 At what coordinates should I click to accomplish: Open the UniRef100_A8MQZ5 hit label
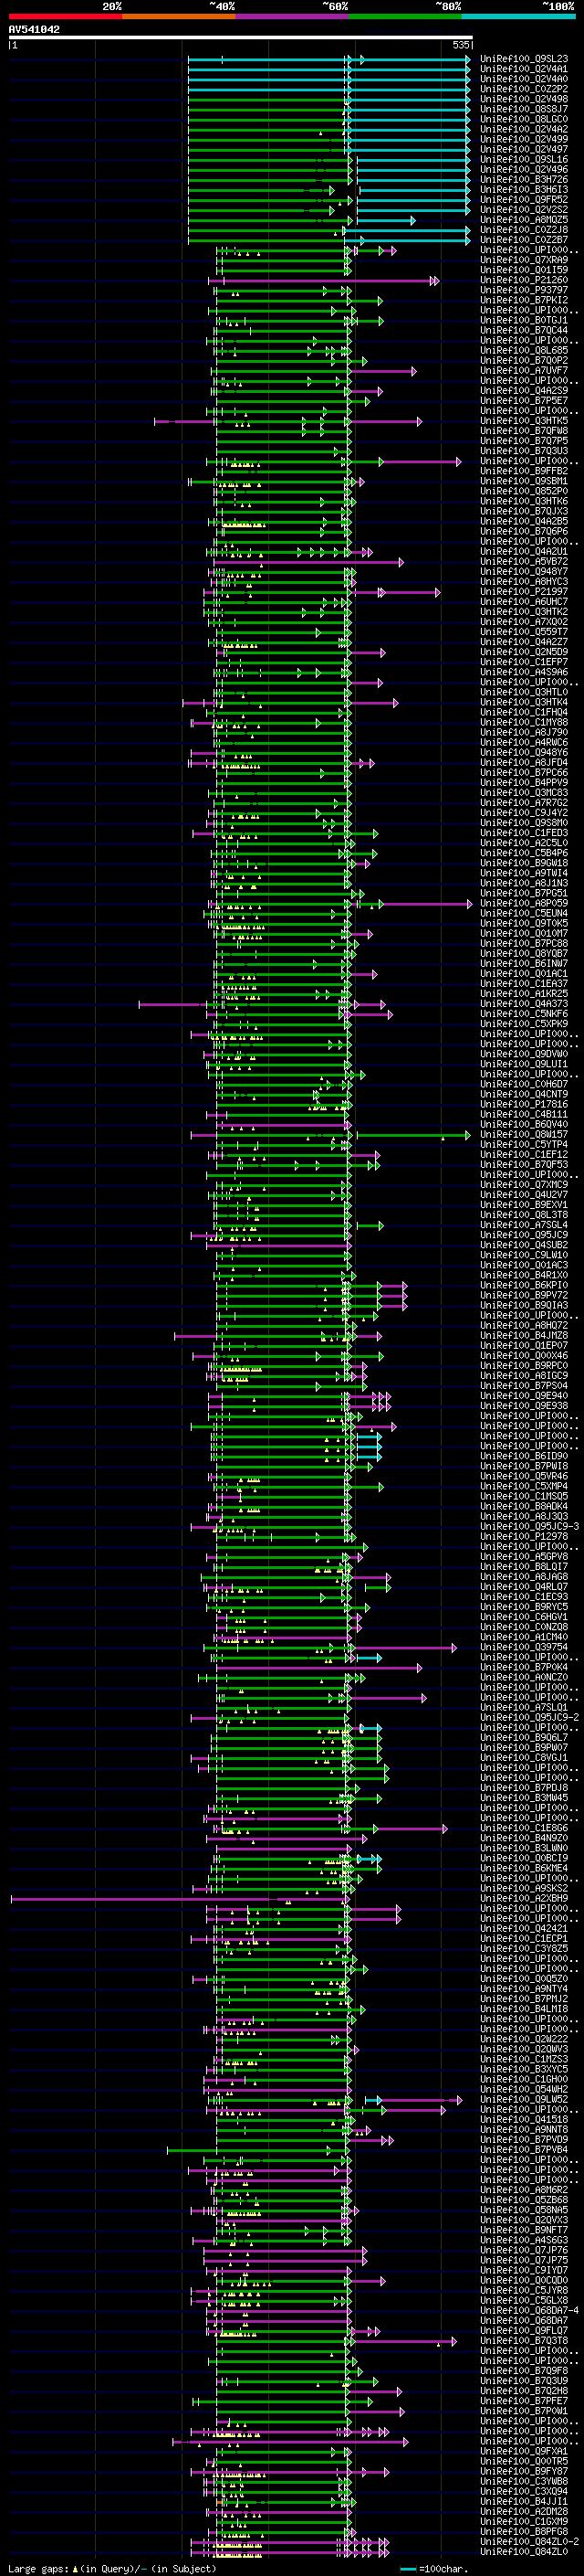(524, 219)
